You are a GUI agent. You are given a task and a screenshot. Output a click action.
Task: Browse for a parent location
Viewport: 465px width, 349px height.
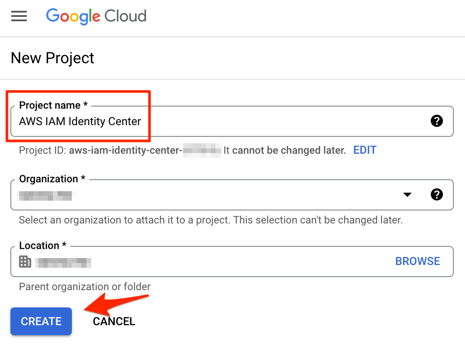point(417,261)
